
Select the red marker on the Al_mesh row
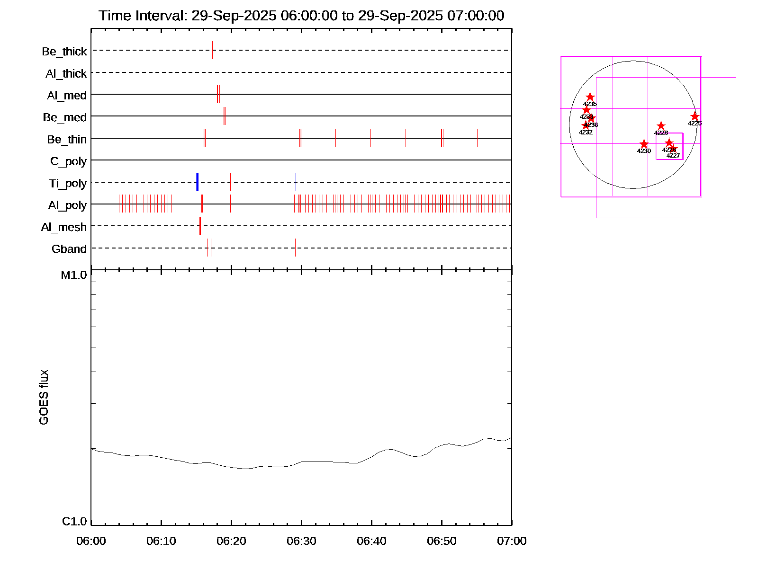(200, 226)
